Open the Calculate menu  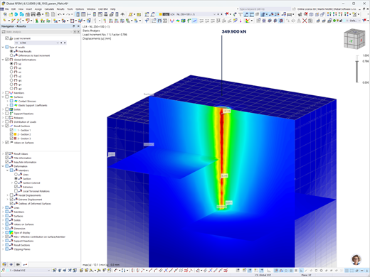tap(49, 9)
